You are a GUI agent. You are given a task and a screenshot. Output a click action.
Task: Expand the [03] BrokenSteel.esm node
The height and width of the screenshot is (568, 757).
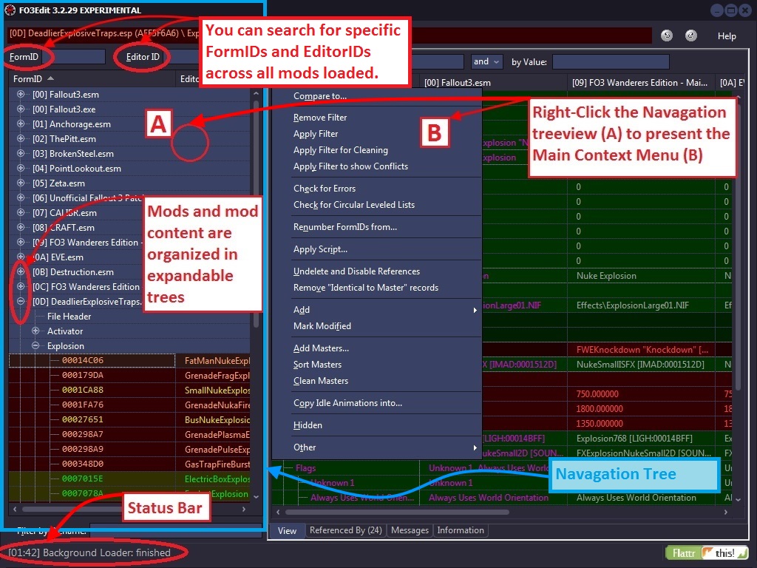click(21, 153)
